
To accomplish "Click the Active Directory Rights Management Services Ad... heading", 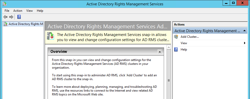I will pos(107,26).
